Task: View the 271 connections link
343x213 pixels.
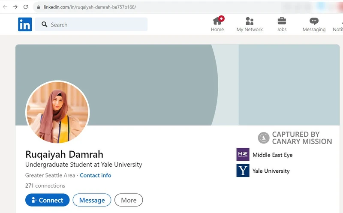Action: tap(45, 186)
